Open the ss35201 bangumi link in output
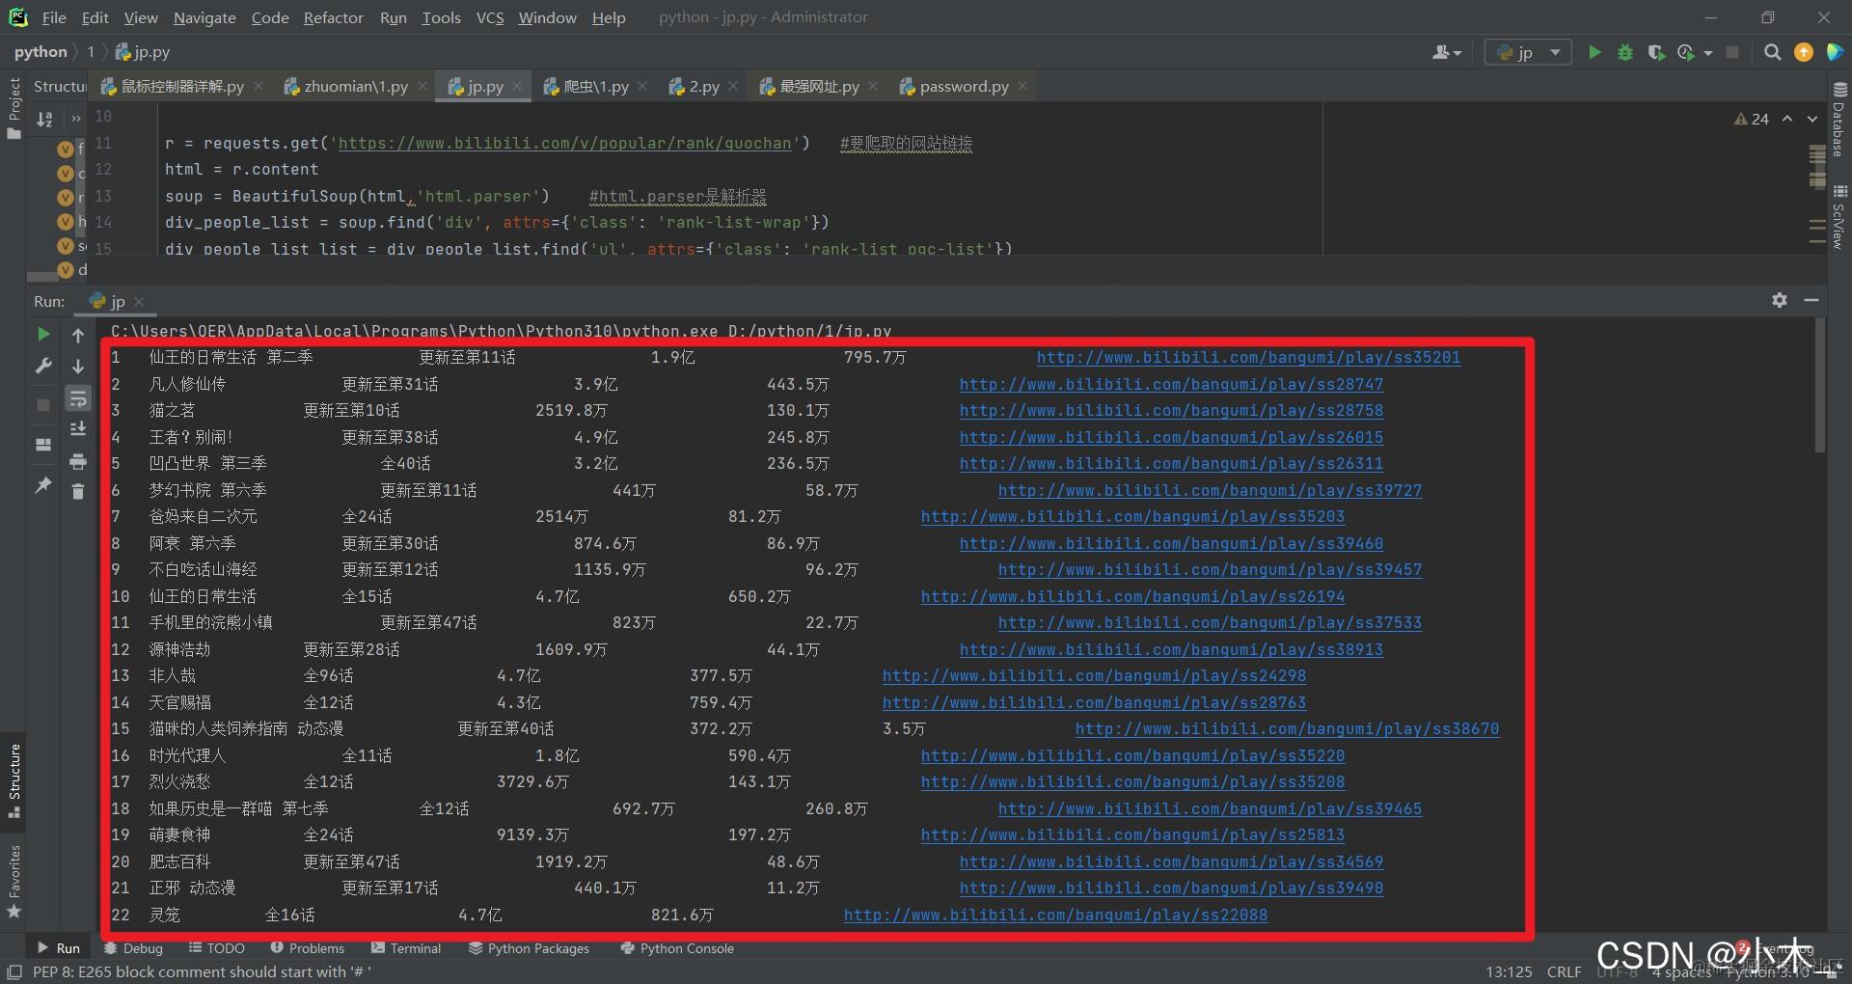1852x984 pixels. 1248,357
